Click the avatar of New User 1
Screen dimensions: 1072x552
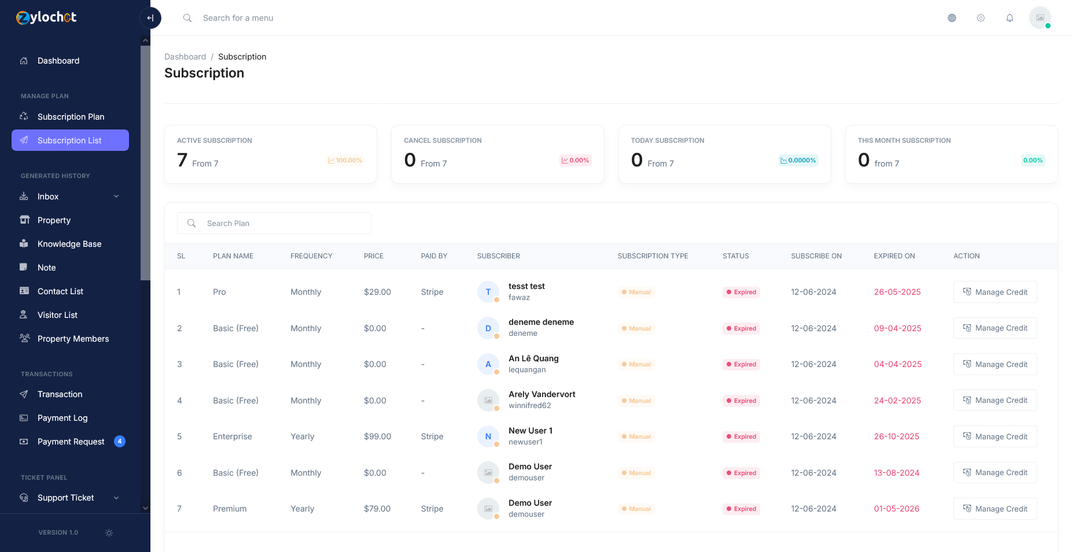(x=488, y=436)
